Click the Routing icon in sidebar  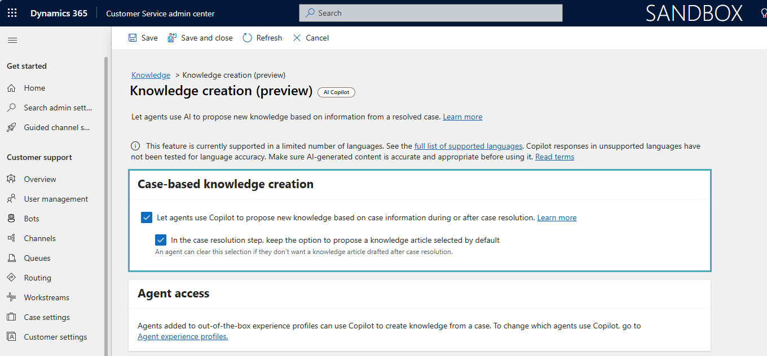[11, 278]
